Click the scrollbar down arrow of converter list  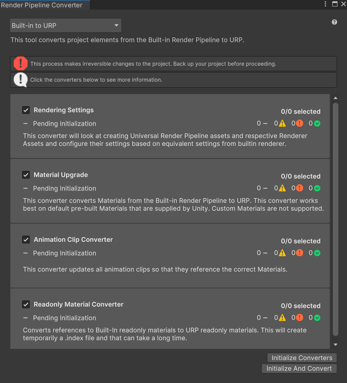(x=335, y=345)
